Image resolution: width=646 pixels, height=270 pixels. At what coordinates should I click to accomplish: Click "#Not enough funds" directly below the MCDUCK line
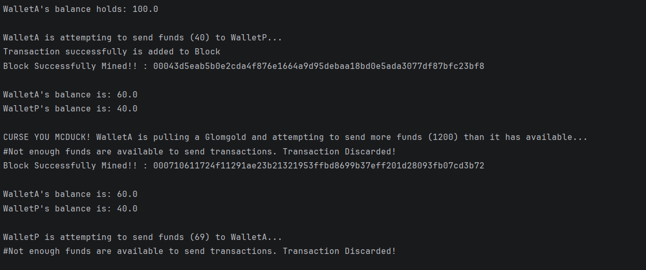click(x=47, y=152)
